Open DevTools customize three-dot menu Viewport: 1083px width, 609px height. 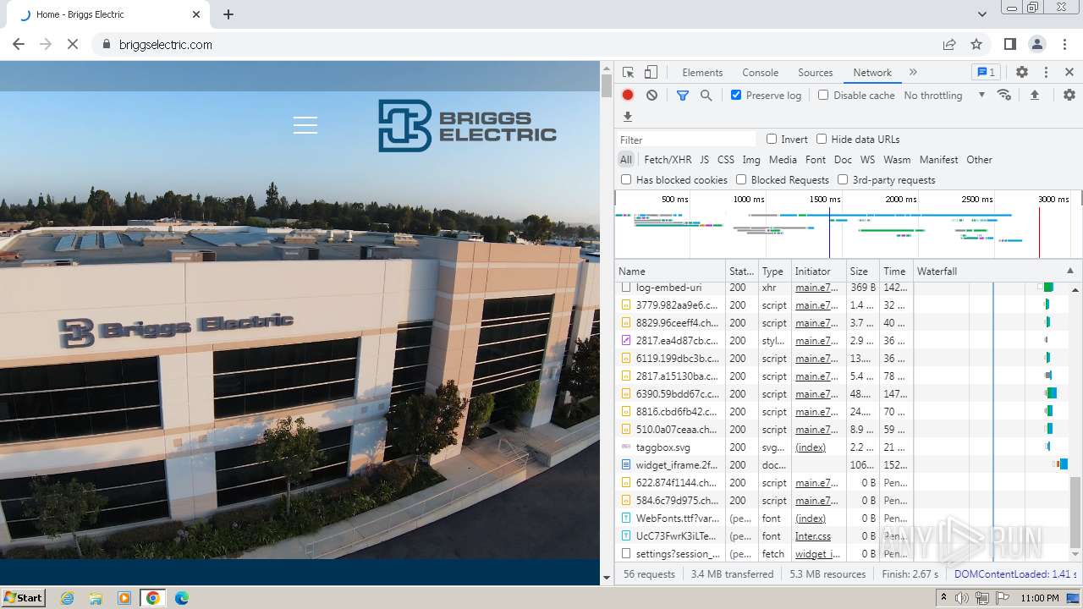tap(1046, 73)
